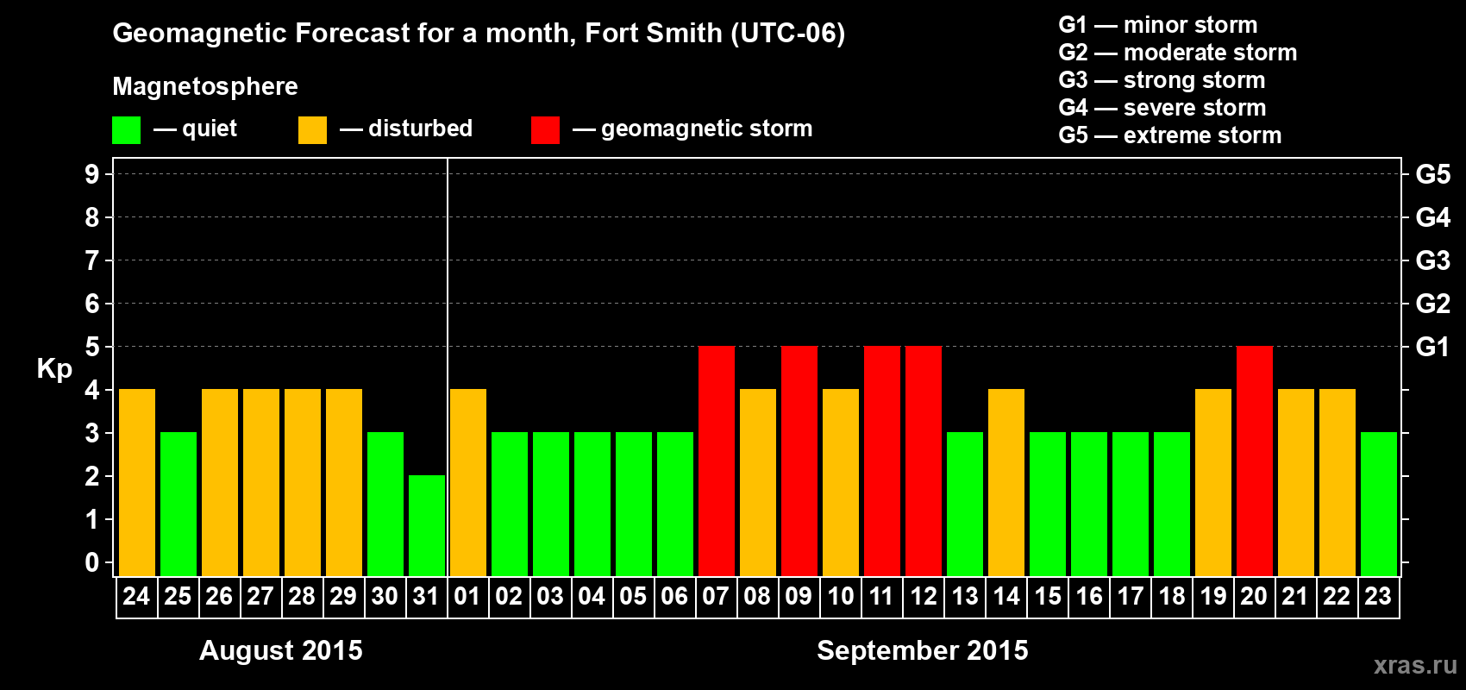Click the geomagnetic storm legend label
The width and height of the screenshot is (1466, 690).
click(x=707, y=129)
